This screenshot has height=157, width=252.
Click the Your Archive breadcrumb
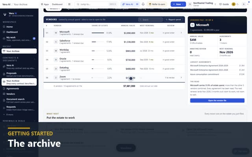coord(20,4)
